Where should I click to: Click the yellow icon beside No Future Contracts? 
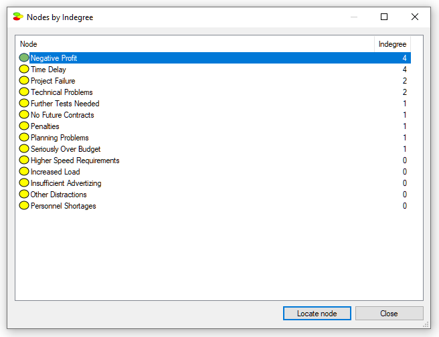pyautogui.click(x=24, y=114)
